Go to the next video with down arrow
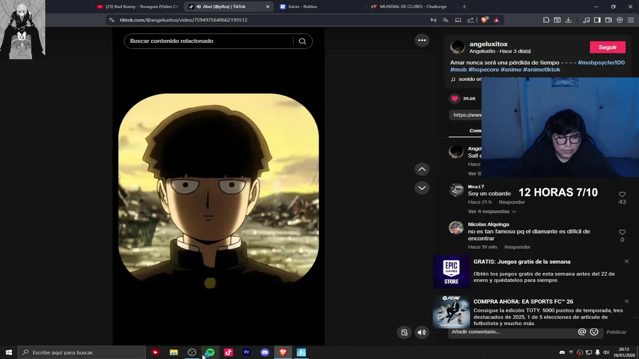This screenshot has height=359, width=639. [422, 188]
